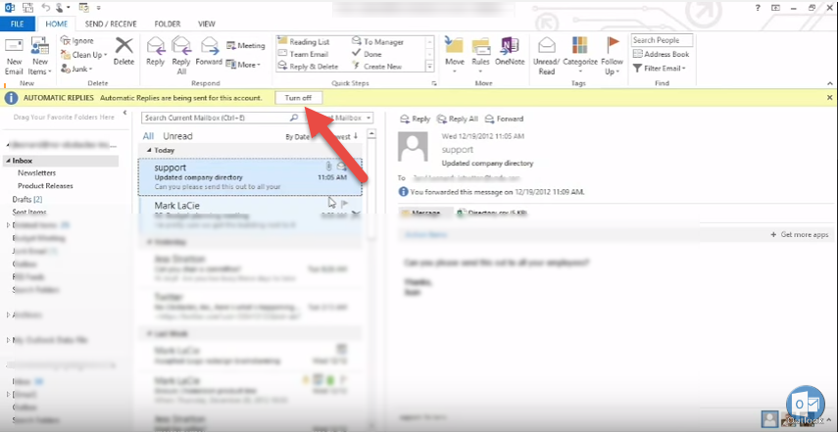Choose Reading List quick step
Image resolution: width=838 pixels, height=432 pixels.
click(304, 42)
